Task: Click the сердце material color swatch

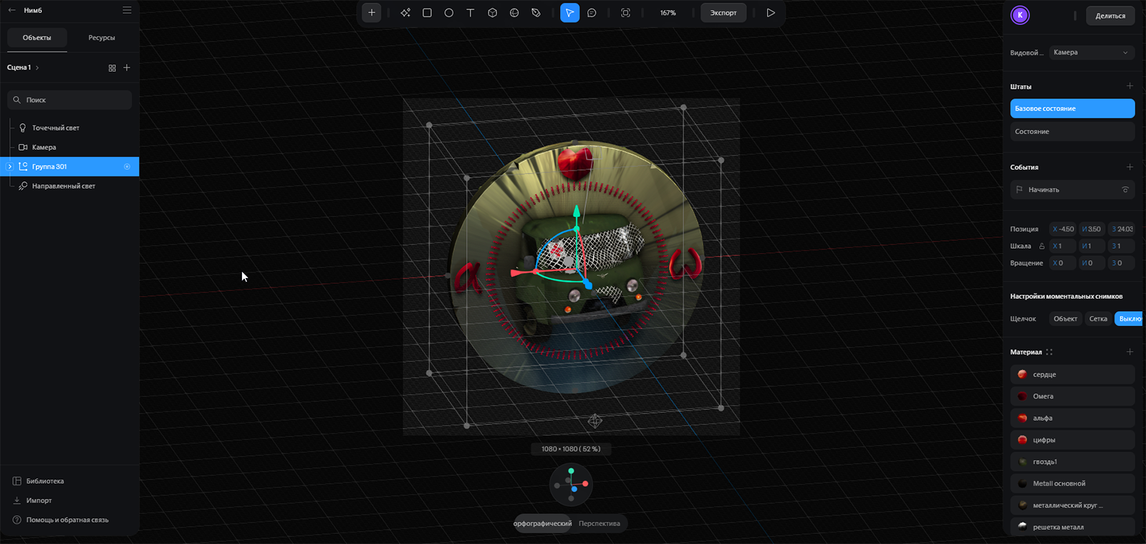Action: click(x=1022, y=374)
